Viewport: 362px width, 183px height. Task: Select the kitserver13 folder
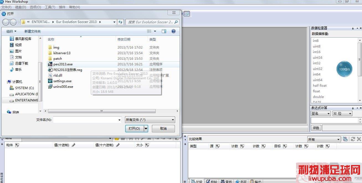click(62, 53)
